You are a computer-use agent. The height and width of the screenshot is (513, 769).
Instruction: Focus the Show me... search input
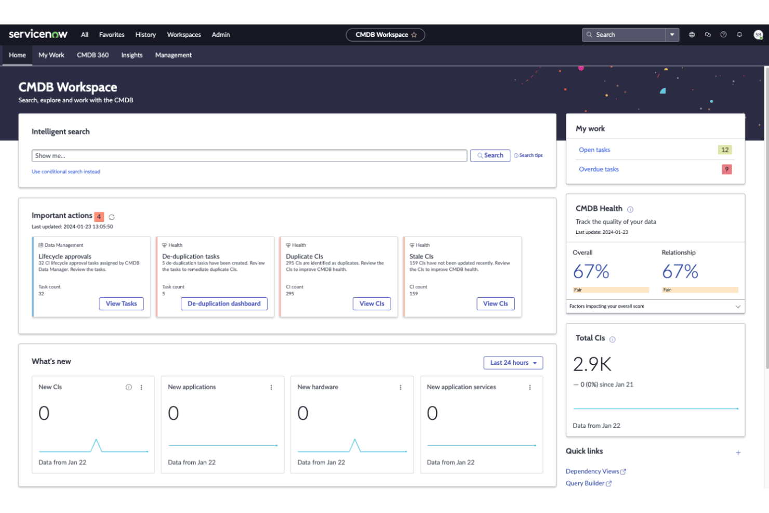[249, 156]
